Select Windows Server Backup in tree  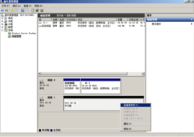[23, 33]
